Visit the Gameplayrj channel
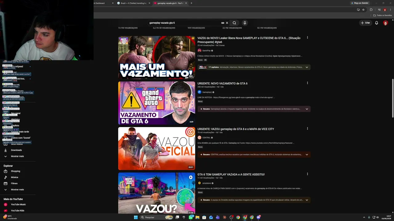This screenshot has height=221, width=394. [207, 92]
